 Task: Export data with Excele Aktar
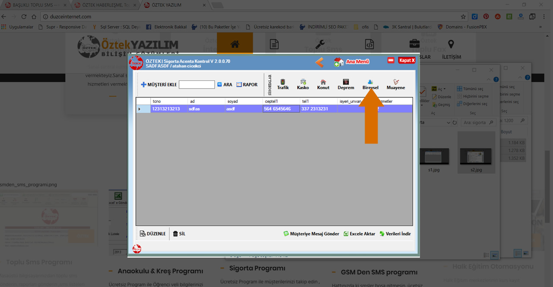tap(359, 234)
